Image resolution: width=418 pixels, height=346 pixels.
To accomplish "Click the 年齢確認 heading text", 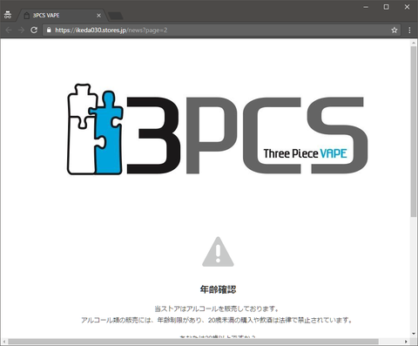I will coord(218,289).
